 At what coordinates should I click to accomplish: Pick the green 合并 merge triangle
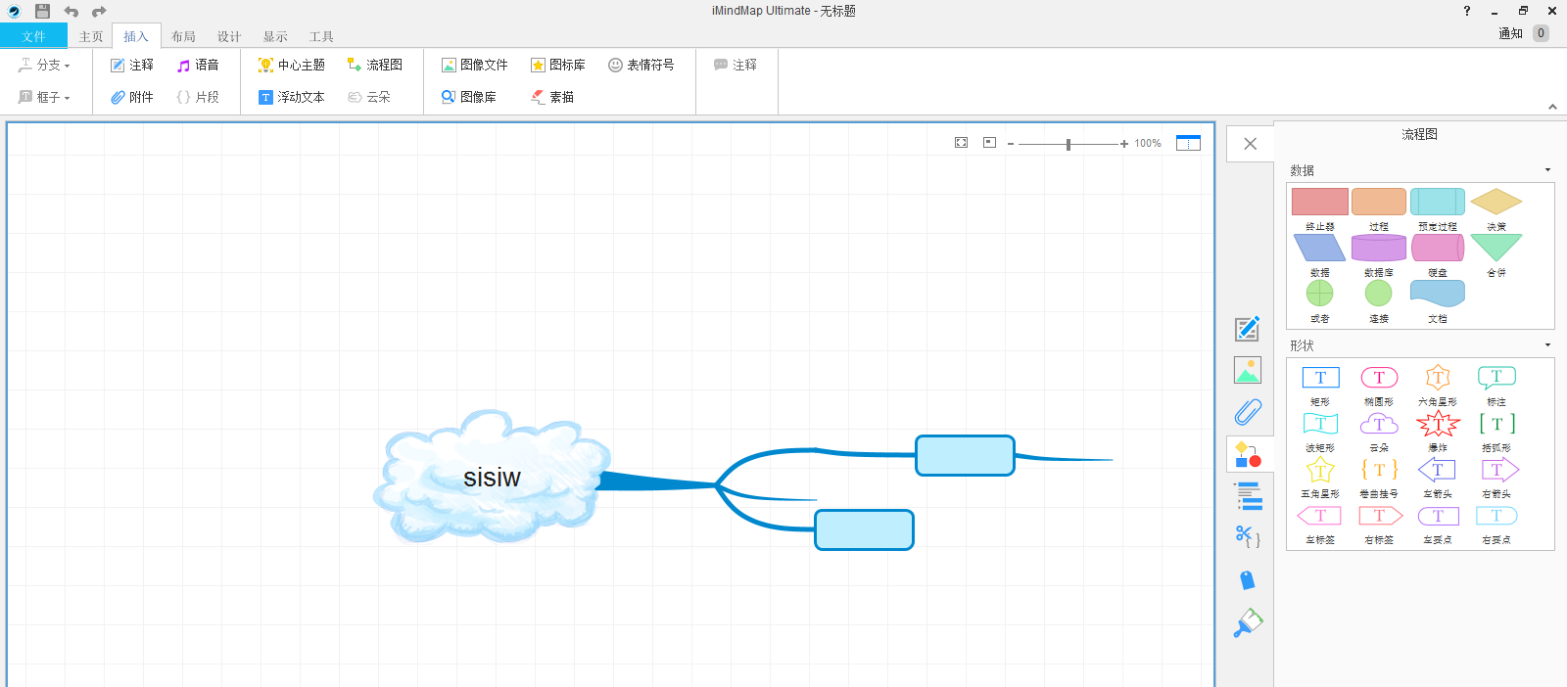(1496, 248)
